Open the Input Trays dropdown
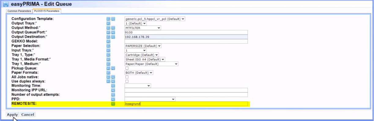This screenshot has width=374, height=121. [136, 50]
